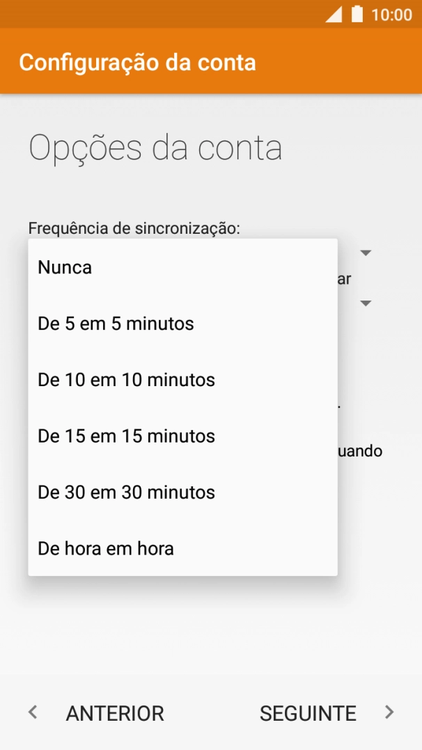This screenshot has height=750, width=422.
Task: Open the sync frequency dropdown arrow
Action: 366,253
